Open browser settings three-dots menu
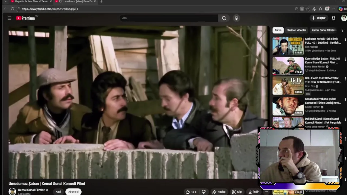This screenshot has width=347, height=195. pyautogui.click(x=334, y=9)
